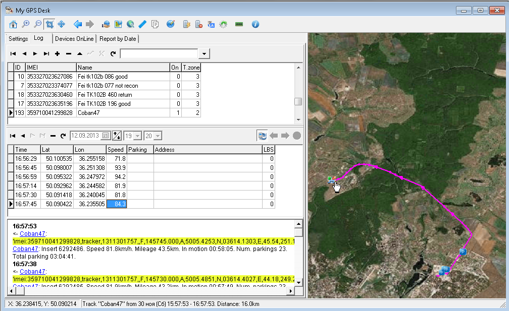
Task: Click the gear with green arrow icon
Action: tap(223, 24)
